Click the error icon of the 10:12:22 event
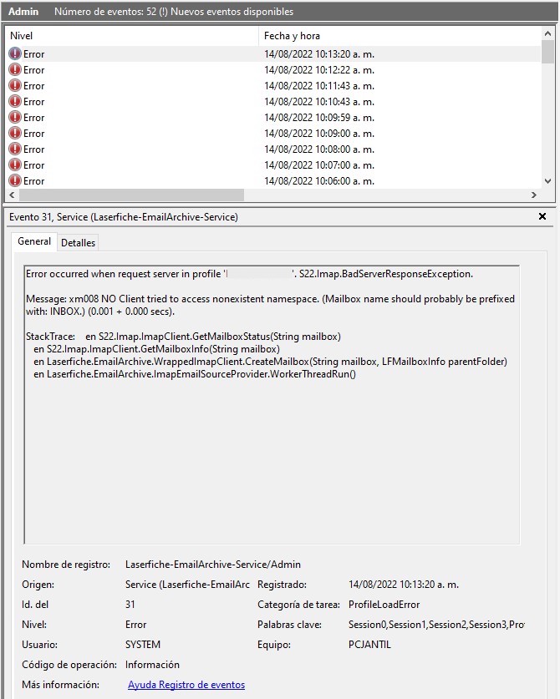The width and height of the screenshot is (560, 699). [x=15, y=70]
